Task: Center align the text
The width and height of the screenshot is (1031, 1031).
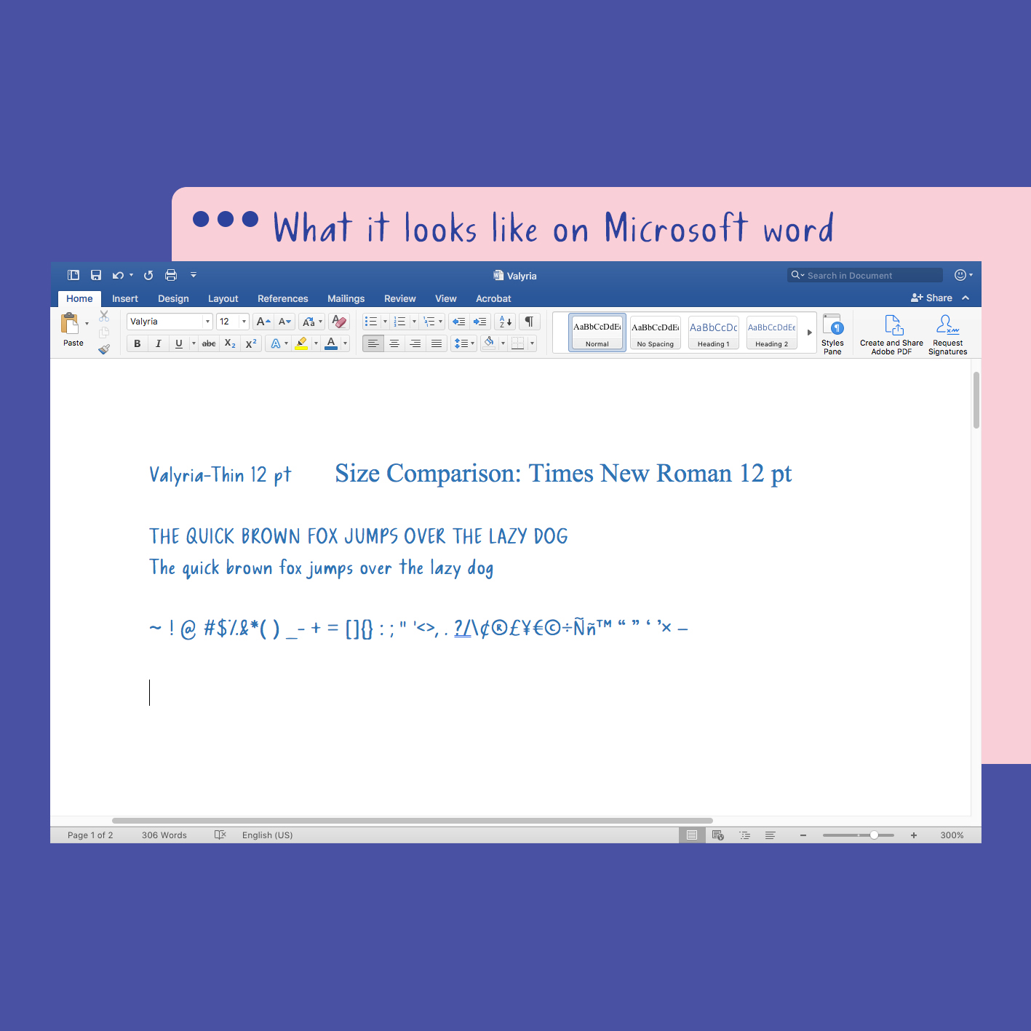Action: click(x=394, y=343)
